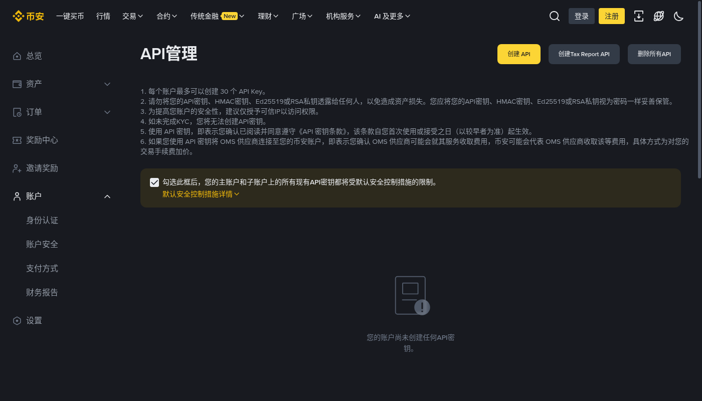Viewport: 702px width, 401px height.
Task: Click the API管理 page heading
Action: point(169,54)
